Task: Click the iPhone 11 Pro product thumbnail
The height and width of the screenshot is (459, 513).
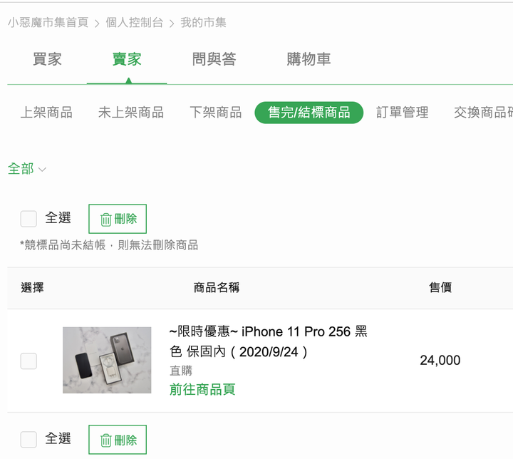Action: click(107, 360)
